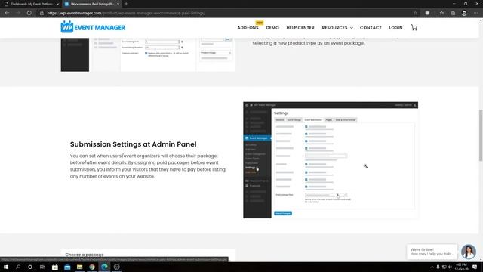Viewport: 483px width, 272px height.
Task: Open the CONTACT page
Action: pyautogui.click(x=371, y=28)
